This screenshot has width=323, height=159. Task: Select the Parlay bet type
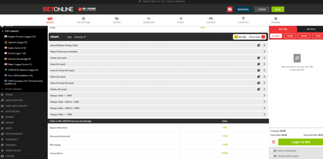click(290, 36)
